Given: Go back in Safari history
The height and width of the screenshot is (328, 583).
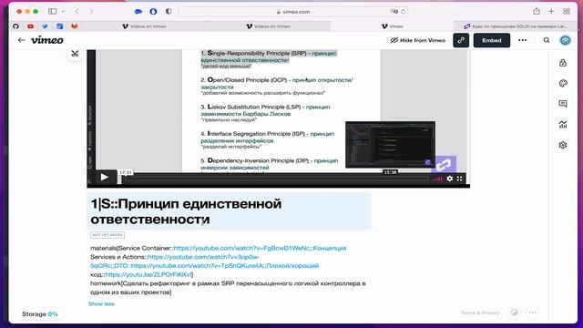Looking at the screenshot, I should pos(77,12).
